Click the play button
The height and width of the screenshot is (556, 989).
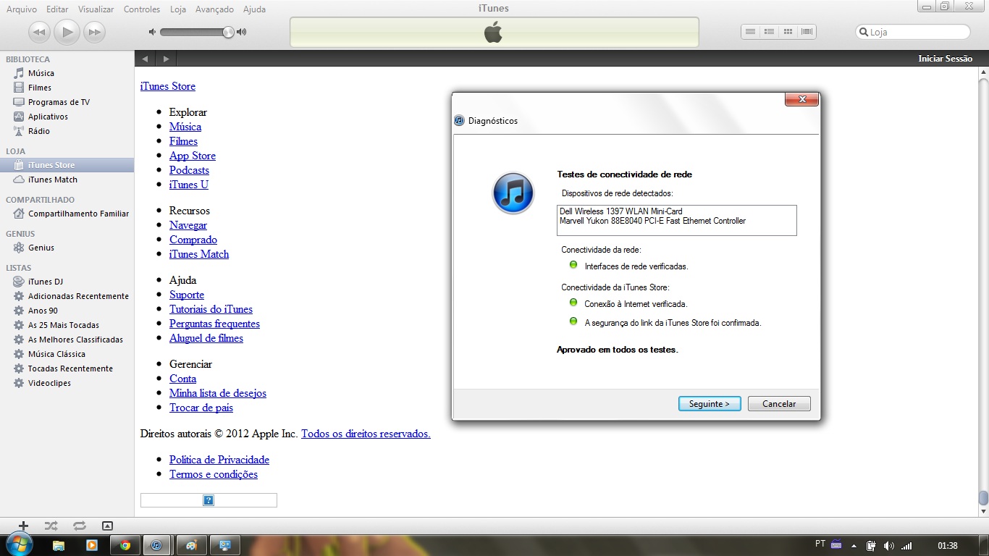pyautogui.click(x=67, y=32)
